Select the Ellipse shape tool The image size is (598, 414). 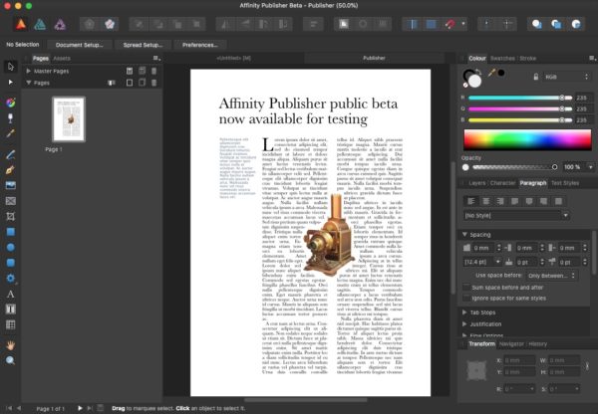click(11, 247)
